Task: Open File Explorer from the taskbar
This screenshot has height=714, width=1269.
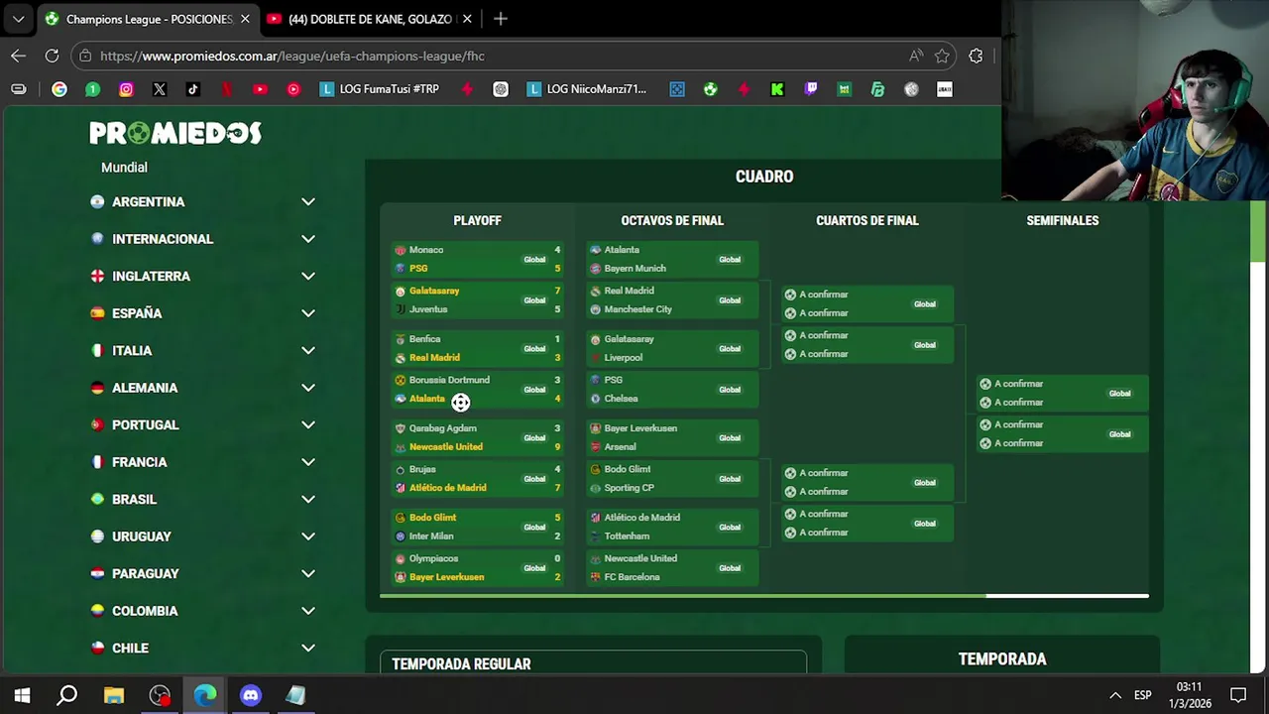Action: tap(113, 695)
